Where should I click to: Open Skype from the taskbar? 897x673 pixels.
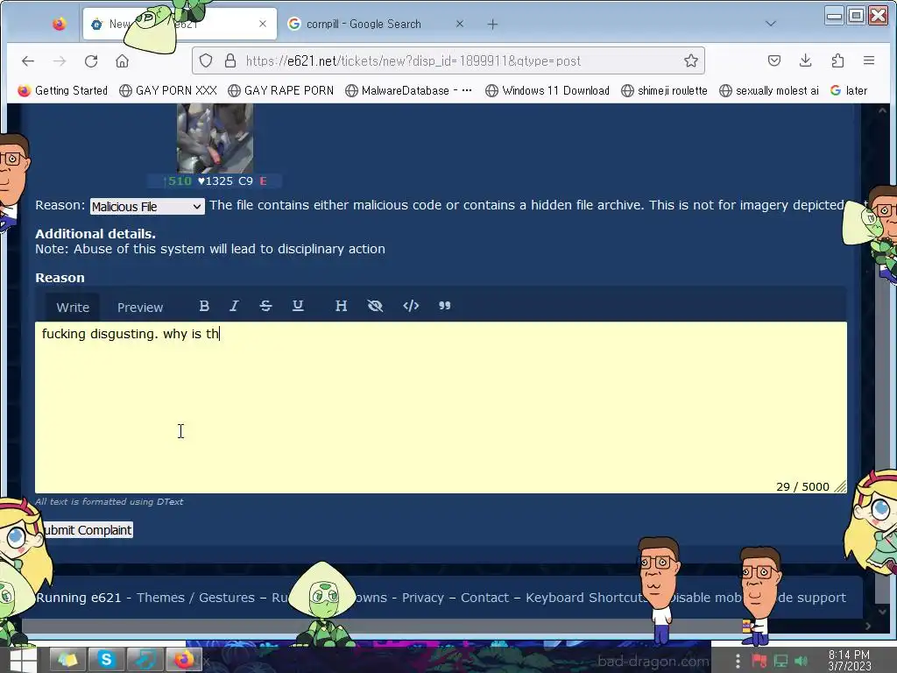(x=106, y=659)
